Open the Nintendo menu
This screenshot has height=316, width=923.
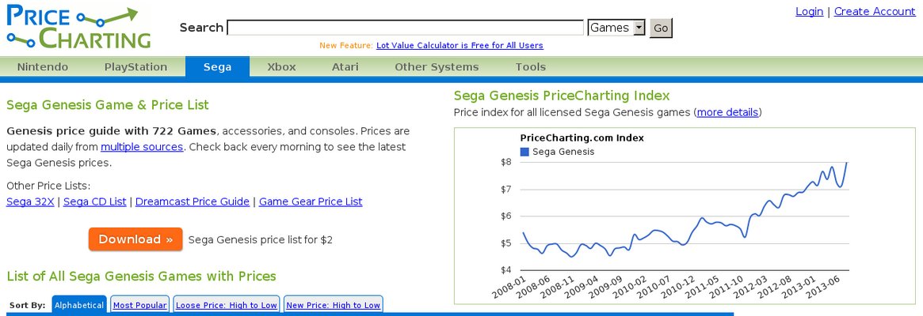(x=42, y=67)
